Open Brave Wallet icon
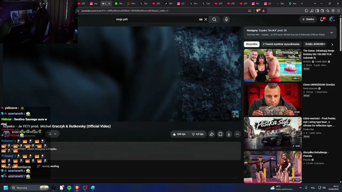The image size is (342, 192). [322, 11]
